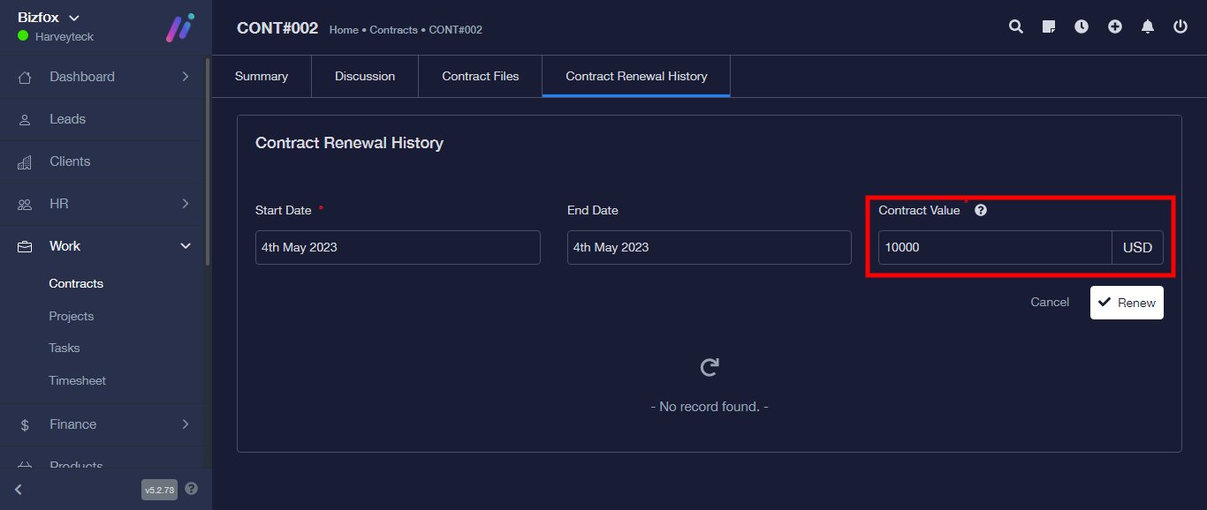Open the notifications bell

point(1148,26)
